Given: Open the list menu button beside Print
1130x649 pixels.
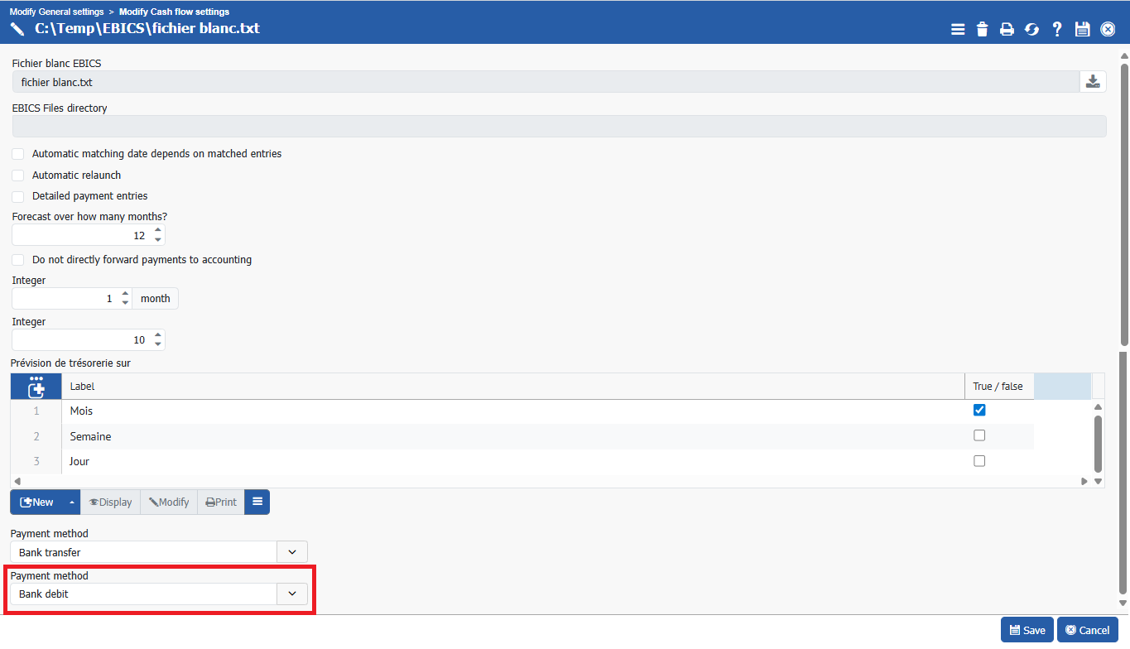Looking at the screenshot, I should (x=257, y=502).
